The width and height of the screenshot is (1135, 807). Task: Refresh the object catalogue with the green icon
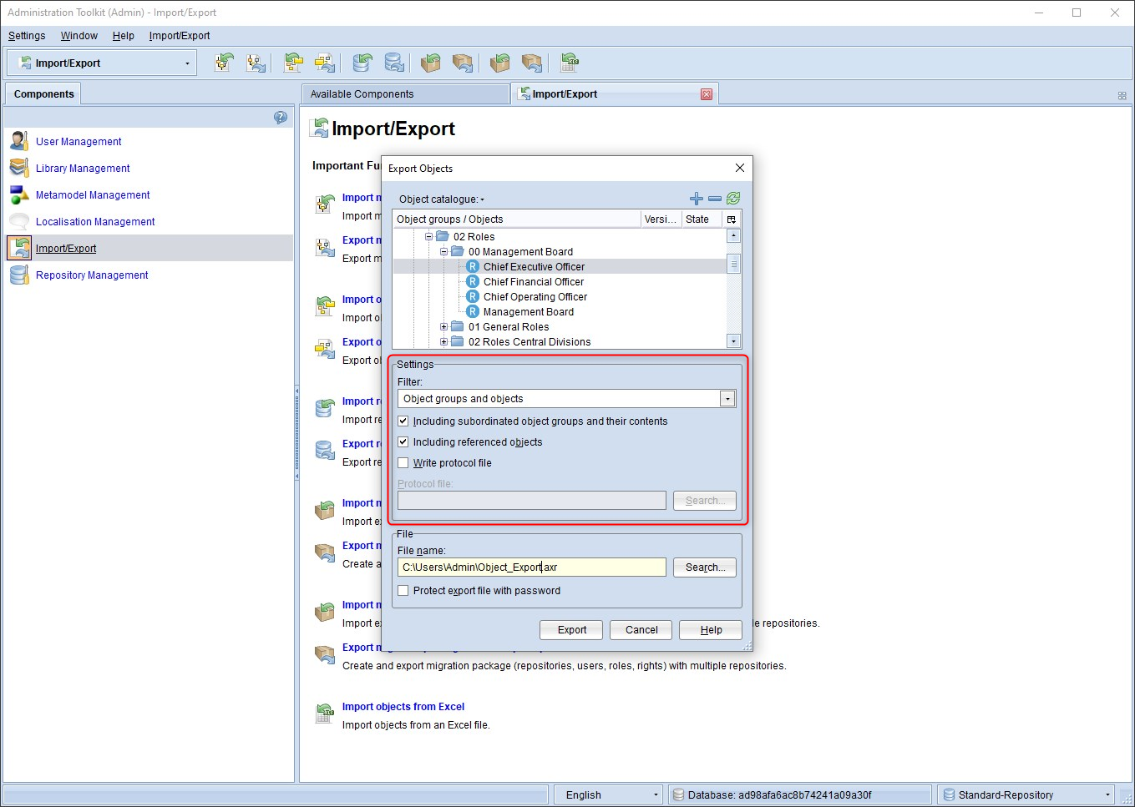tap(733, 199)
